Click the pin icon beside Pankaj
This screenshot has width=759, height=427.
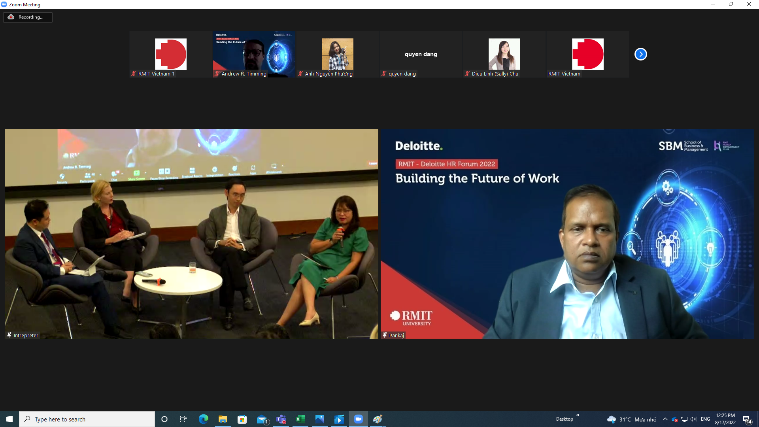point(385,335)
